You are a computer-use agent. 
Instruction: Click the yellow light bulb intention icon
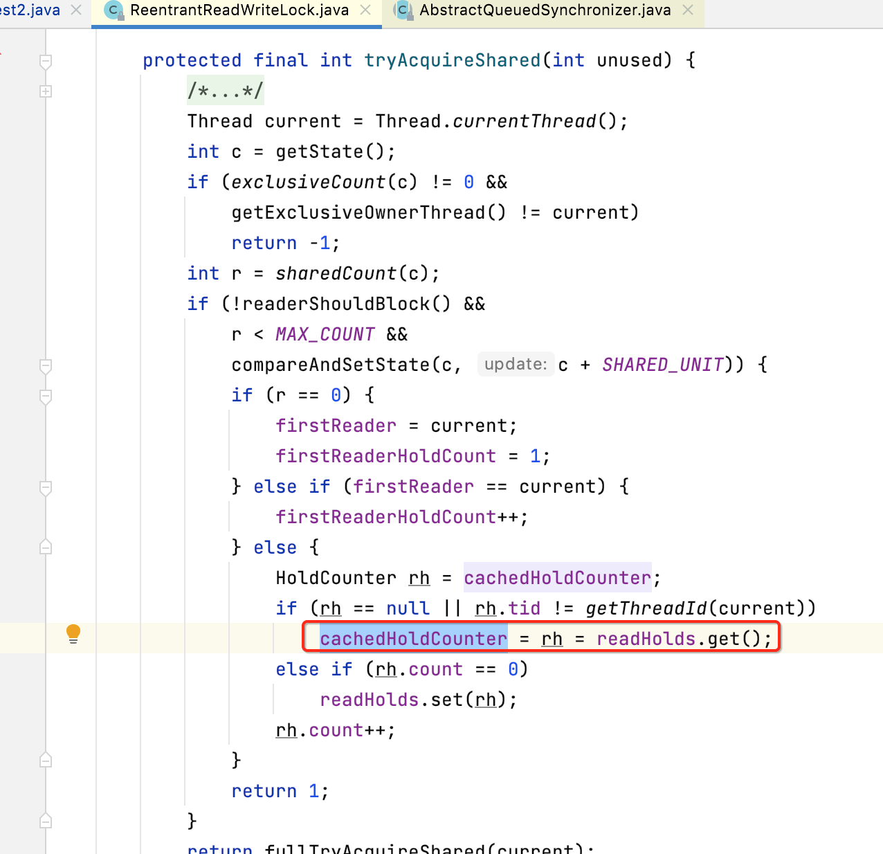73,634
